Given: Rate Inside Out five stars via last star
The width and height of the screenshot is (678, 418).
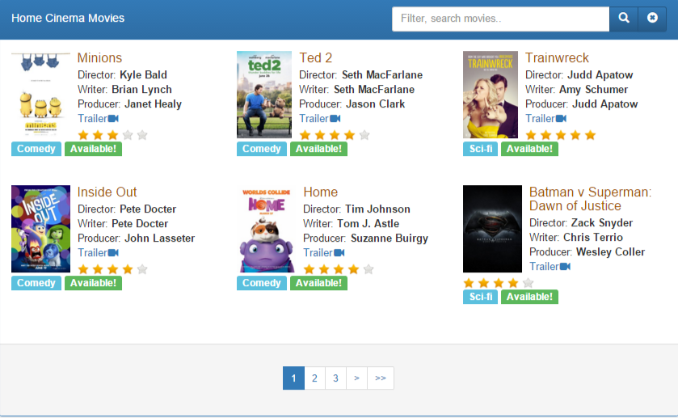Looking at the screenshot, I should point(142,269).
